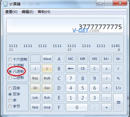
Task: Click the And bitwise button
Action: [47, 107]
